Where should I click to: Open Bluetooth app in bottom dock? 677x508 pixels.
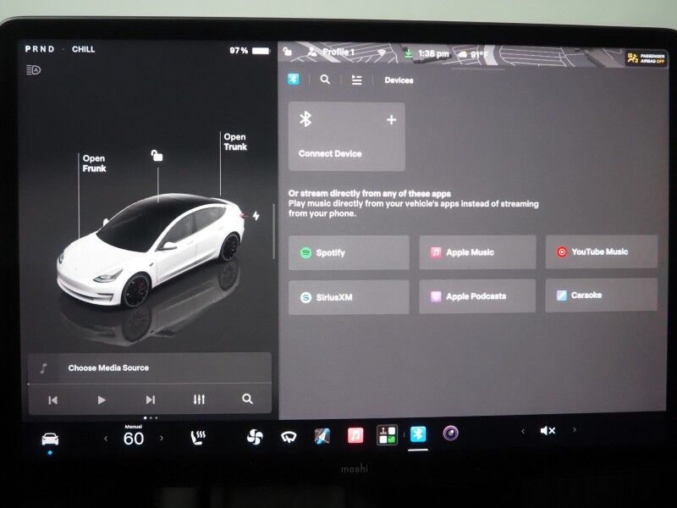pos(418,434)
